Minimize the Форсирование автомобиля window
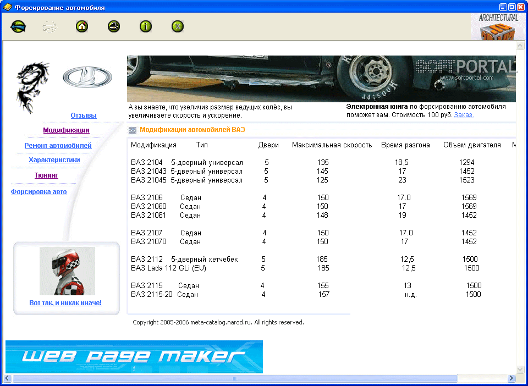The height and width of the screenshot is (386, 528). click(503, 7)
